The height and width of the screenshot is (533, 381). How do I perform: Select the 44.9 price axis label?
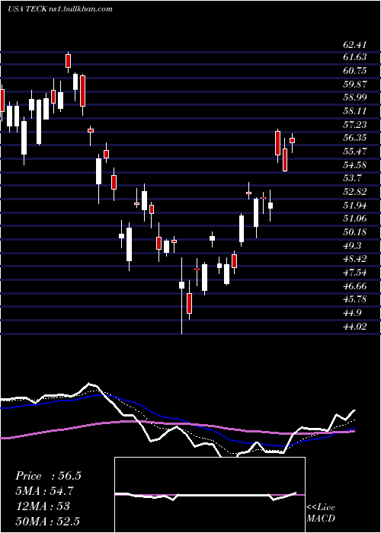(x=352, y=313)
